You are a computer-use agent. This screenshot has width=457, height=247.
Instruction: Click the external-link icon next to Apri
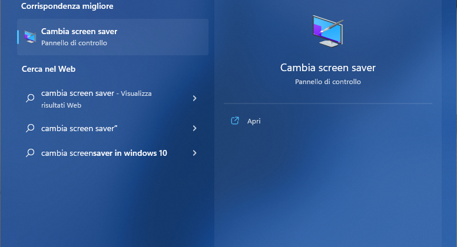235,121
